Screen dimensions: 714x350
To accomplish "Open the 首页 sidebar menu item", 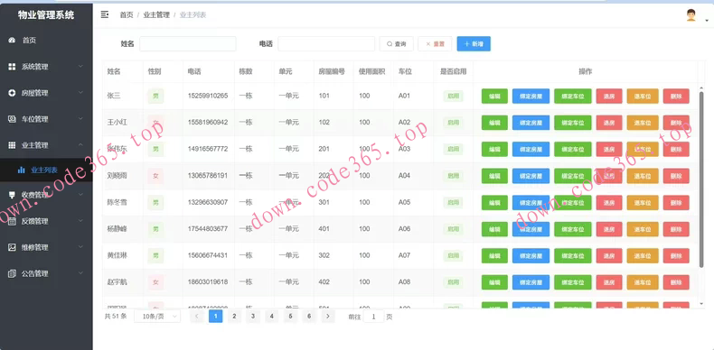I will 46,41.
